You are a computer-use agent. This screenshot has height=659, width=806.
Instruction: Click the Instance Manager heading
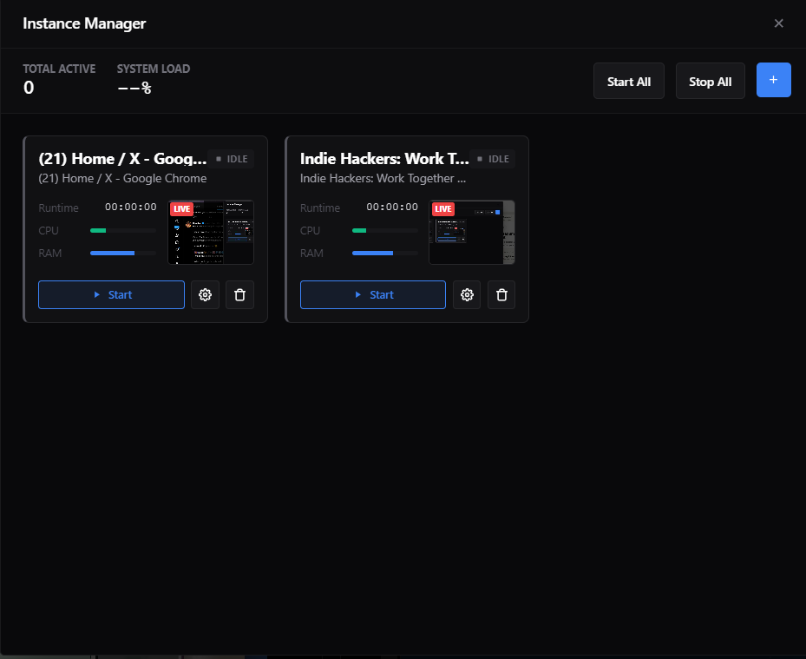(84, 23)
